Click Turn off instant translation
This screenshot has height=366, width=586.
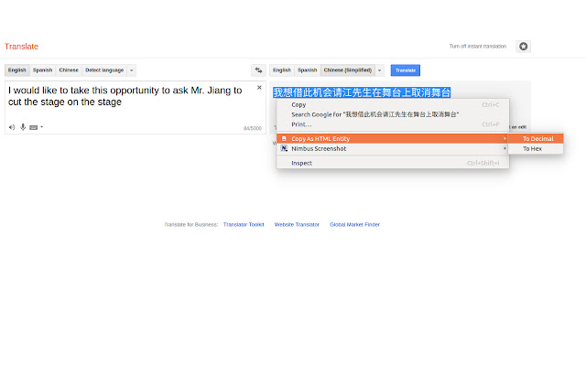tap(477, 46)
